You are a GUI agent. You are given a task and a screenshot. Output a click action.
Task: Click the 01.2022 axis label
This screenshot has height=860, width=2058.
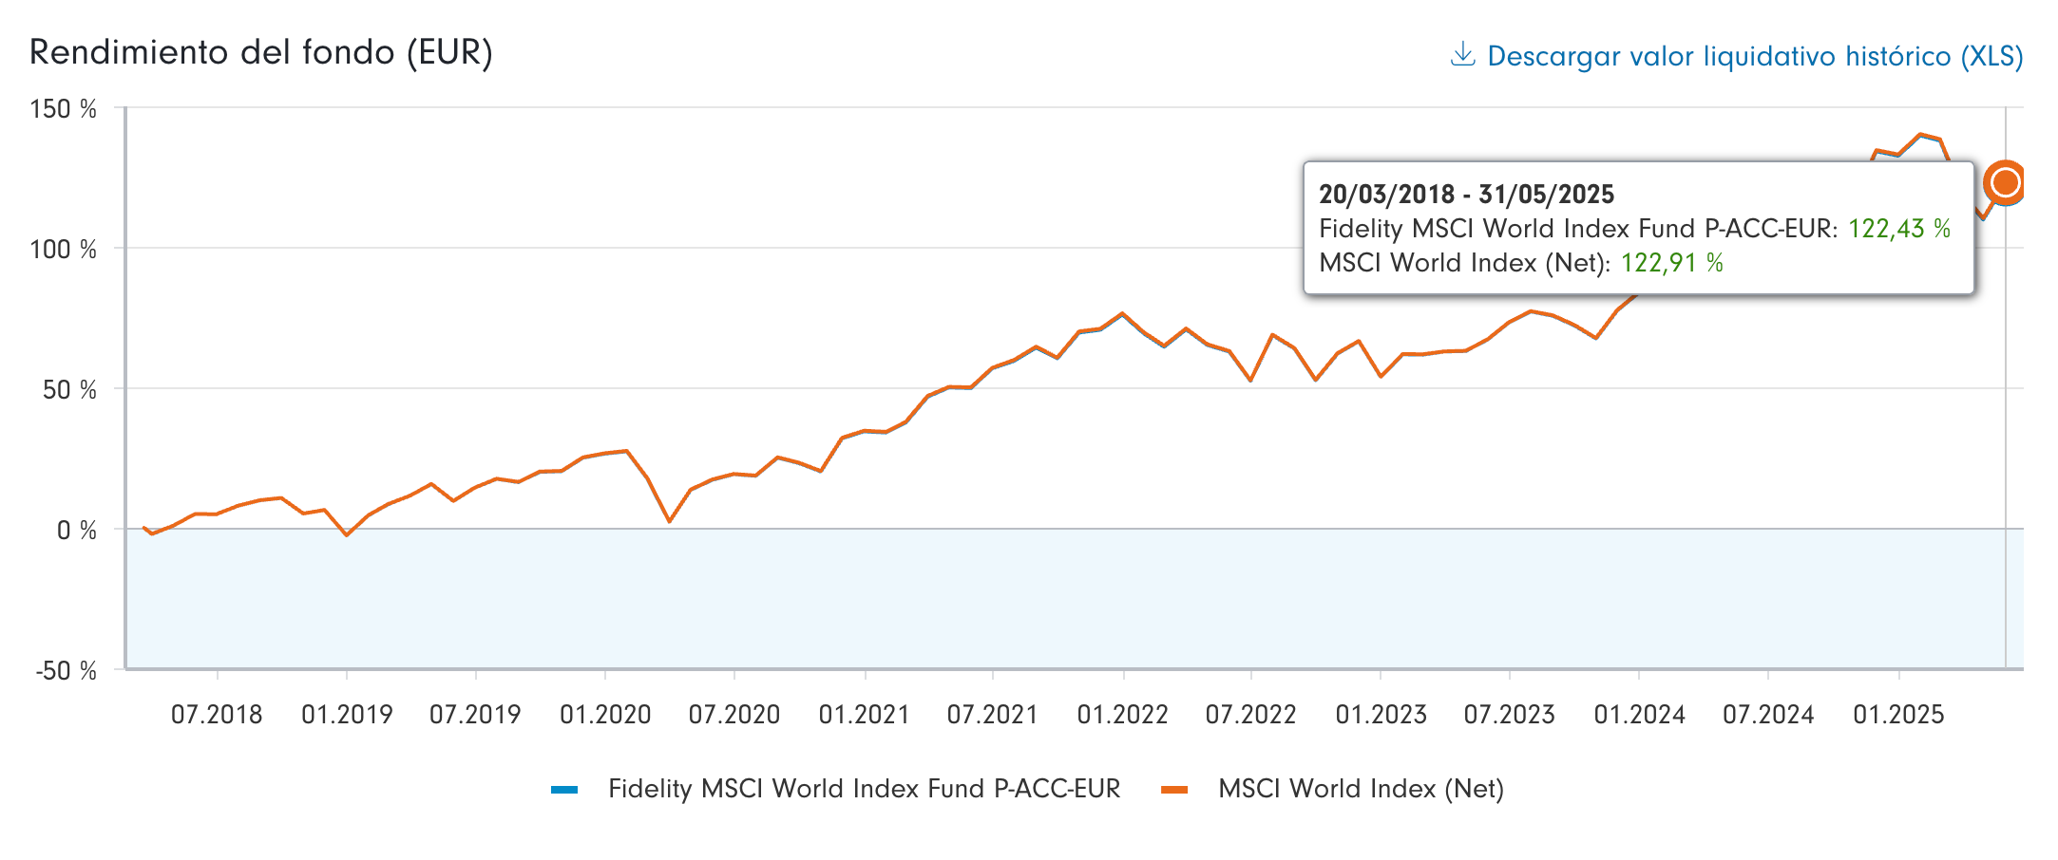[1123, 715]
